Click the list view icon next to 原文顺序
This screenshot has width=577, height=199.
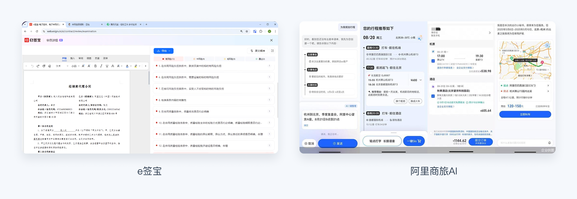(272, 51)
